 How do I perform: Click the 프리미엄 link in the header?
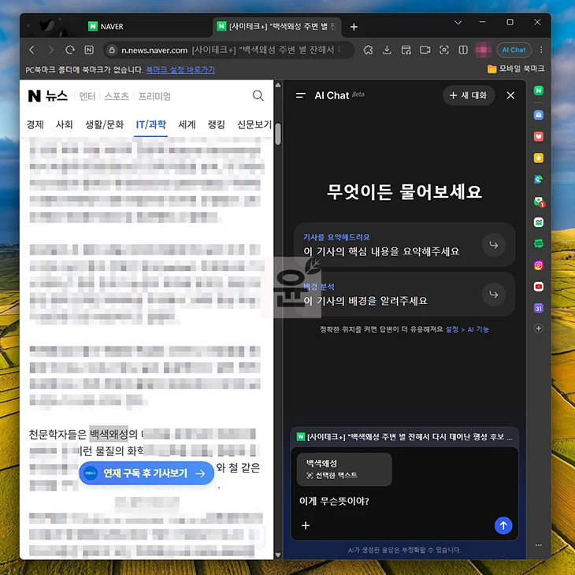coord(154,96)
